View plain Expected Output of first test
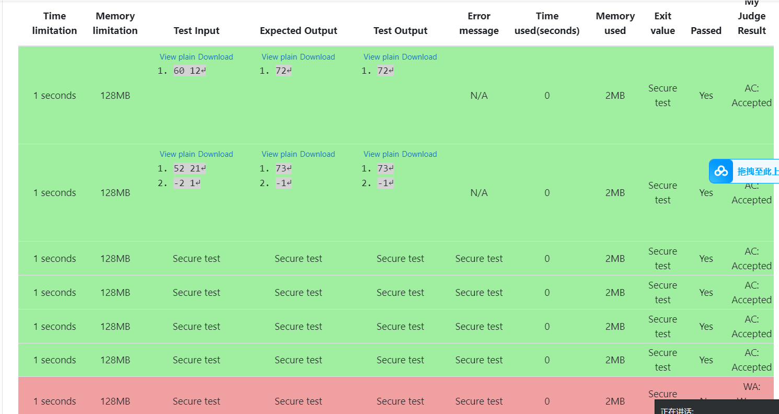This screenshot has height=414, width=779. 279,57
